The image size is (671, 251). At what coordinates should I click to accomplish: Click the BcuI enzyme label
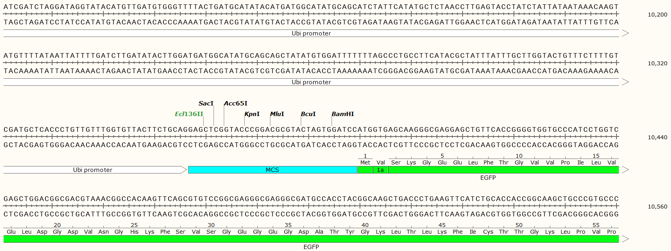pos(308,114)
